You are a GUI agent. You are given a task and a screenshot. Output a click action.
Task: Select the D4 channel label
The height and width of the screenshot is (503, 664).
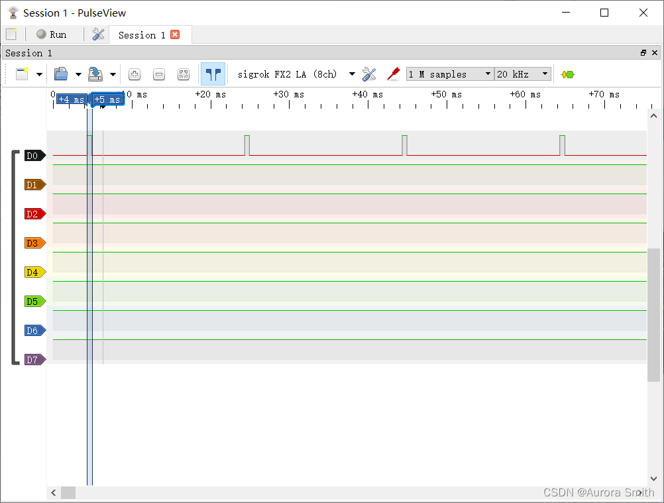coord(35,272)
